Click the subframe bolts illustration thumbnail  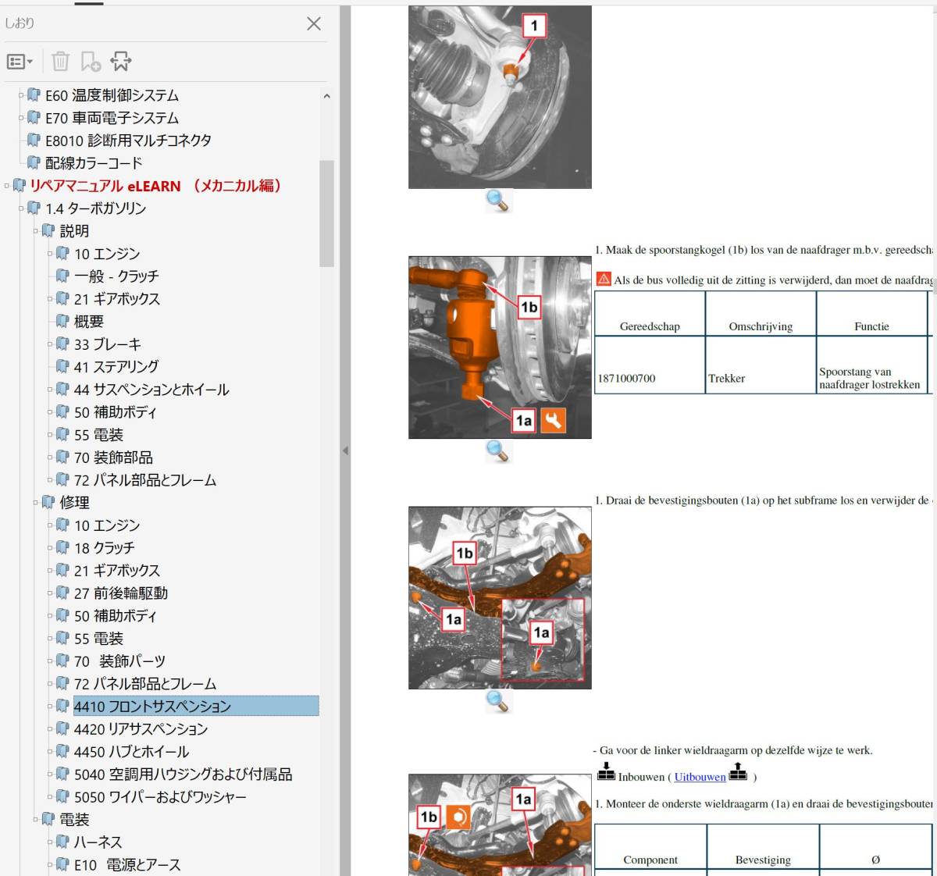(500, 597)
